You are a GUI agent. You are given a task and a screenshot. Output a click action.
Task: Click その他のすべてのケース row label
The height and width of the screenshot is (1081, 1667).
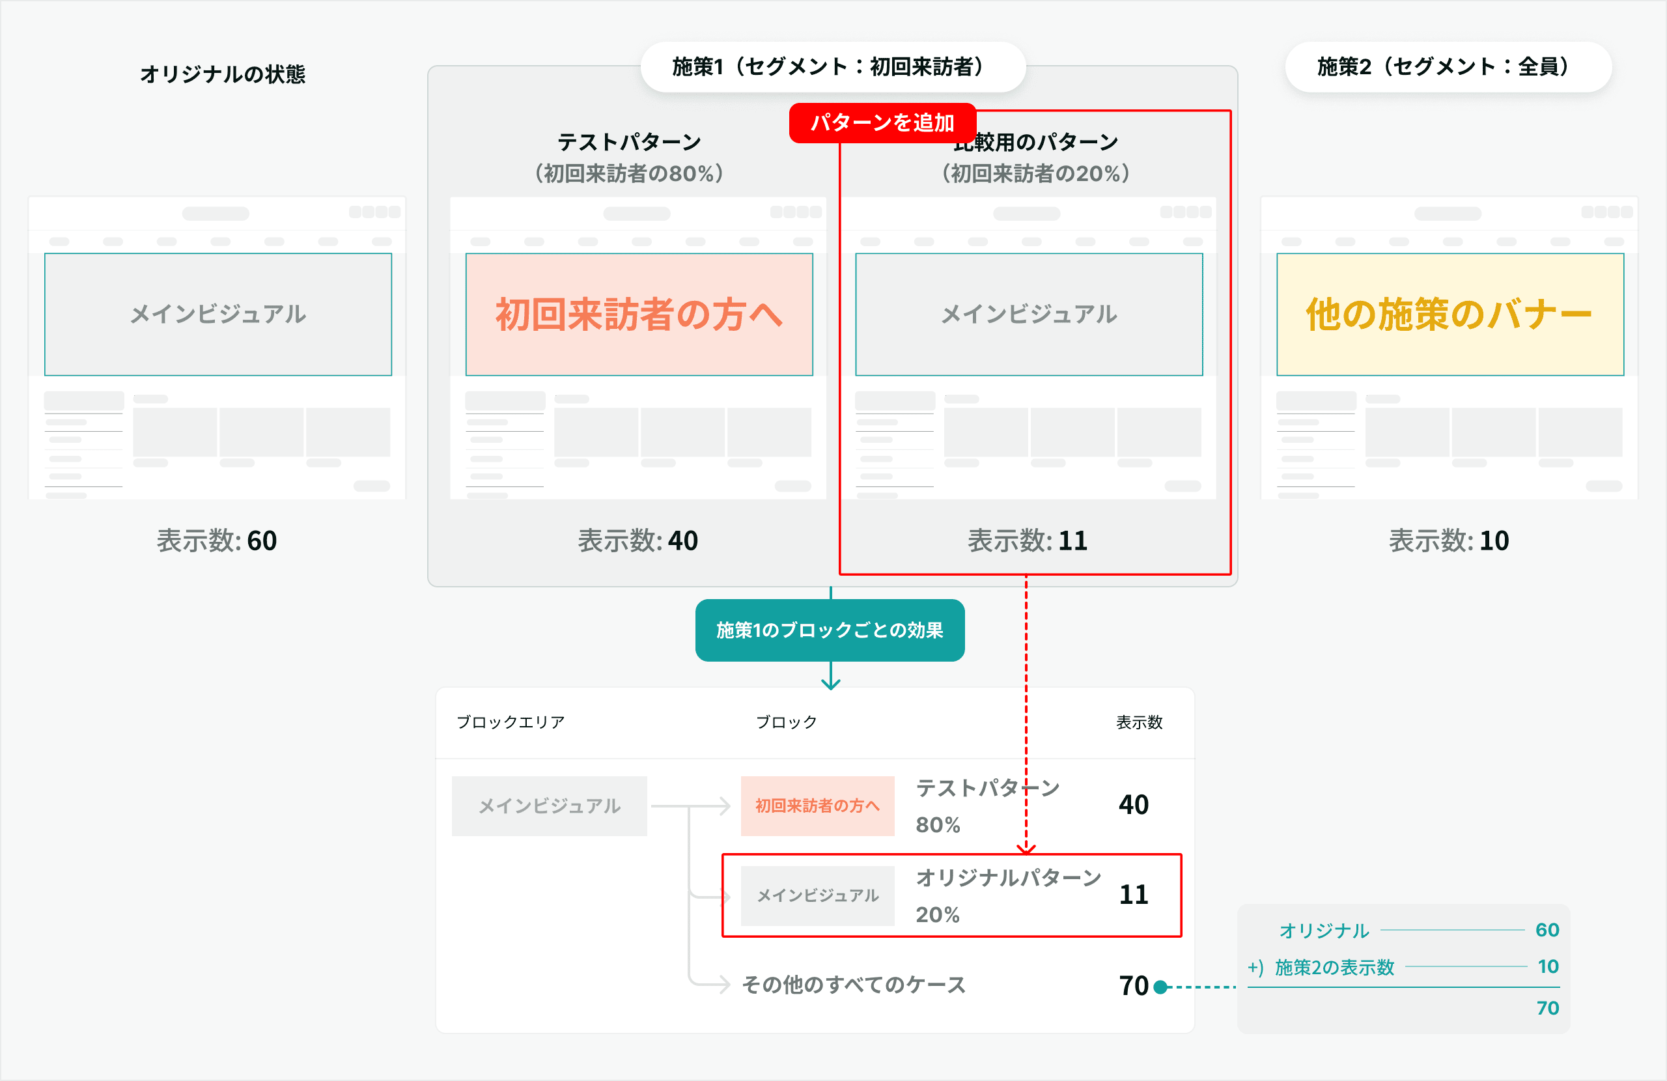(x=853, y=985)
